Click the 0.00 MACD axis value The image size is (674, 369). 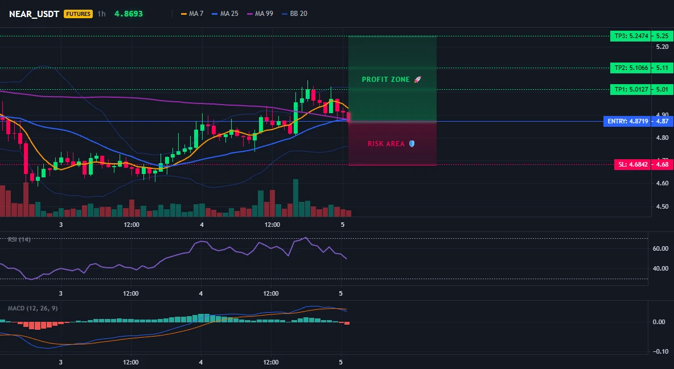[659, 322]
